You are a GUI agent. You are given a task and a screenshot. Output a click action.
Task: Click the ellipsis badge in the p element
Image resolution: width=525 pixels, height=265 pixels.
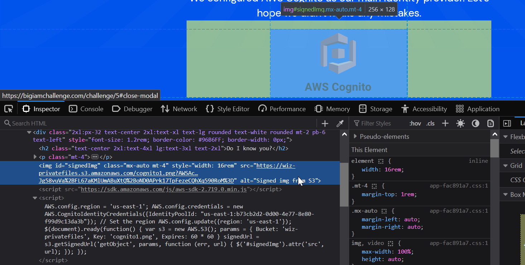click(x=95, y=157)
